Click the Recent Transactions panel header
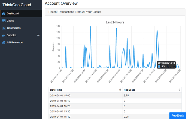This screenshot has width=188, height=119. tap(74, 12)
